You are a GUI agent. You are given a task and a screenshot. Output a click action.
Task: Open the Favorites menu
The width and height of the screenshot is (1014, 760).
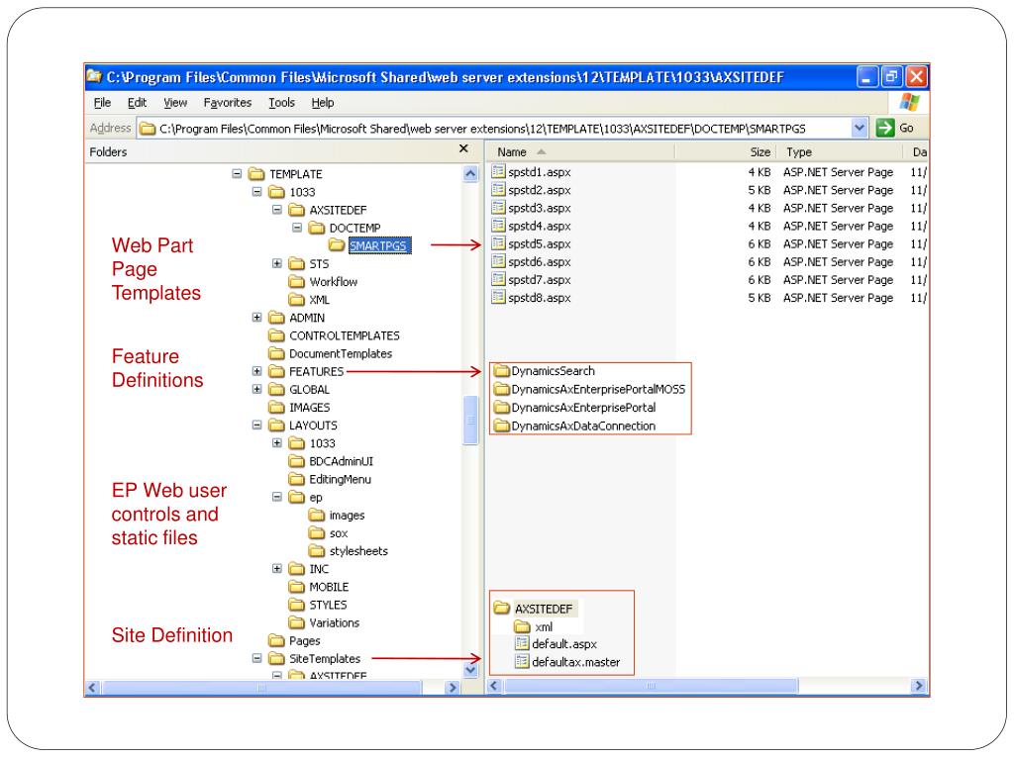point(228,103)
